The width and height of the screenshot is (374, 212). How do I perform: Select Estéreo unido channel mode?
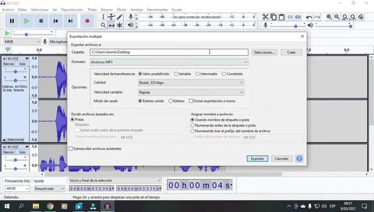tap(151, 101)
